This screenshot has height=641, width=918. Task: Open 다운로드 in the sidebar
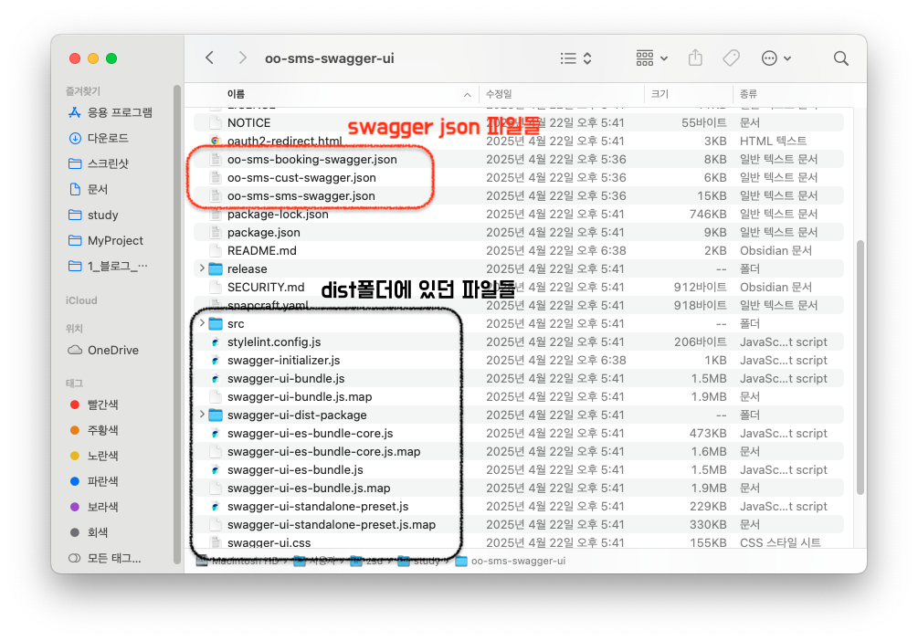pos(99,138)
